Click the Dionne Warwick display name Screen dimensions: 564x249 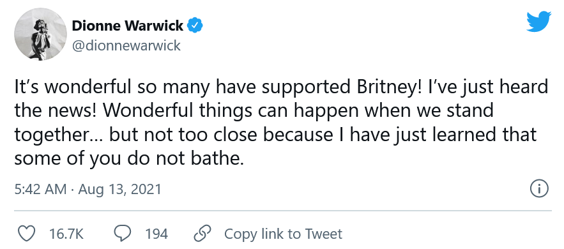[x=128, y=26]
